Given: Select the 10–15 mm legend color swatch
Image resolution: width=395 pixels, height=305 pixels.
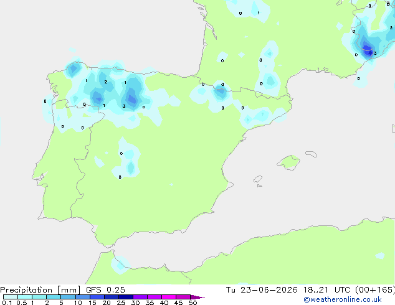Looking at the screenshot, I should (82, 297).
